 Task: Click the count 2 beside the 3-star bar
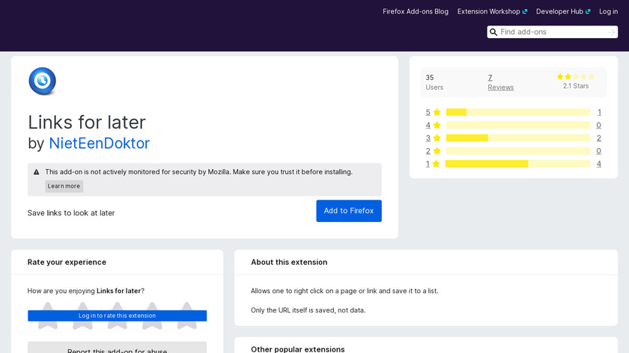tap(599, 138)
